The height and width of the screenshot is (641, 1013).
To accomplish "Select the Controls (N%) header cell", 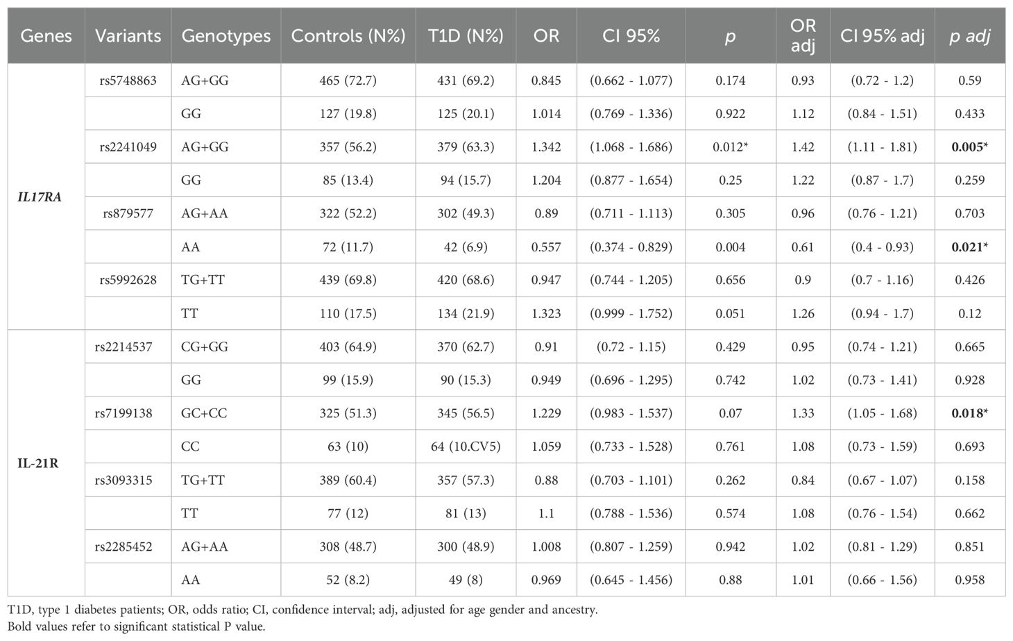I will pyautogui.click(x=348, y=36).
